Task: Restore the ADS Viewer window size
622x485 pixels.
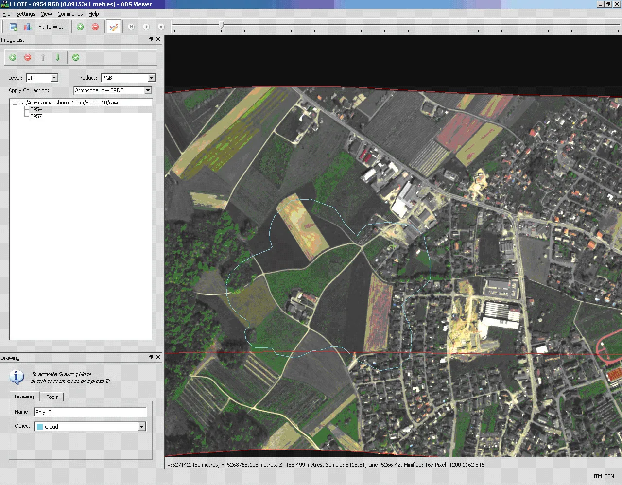Action: tap(608, 4)
